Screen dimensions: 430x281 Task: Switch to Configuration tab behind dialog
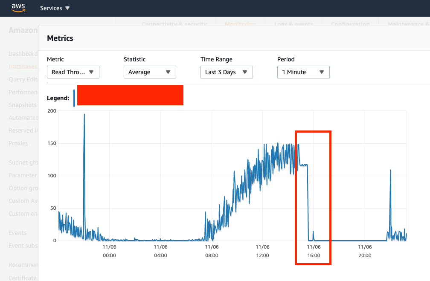[350, 23]
